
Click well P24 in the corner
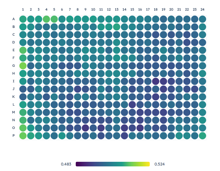click(x=202, y=136)
